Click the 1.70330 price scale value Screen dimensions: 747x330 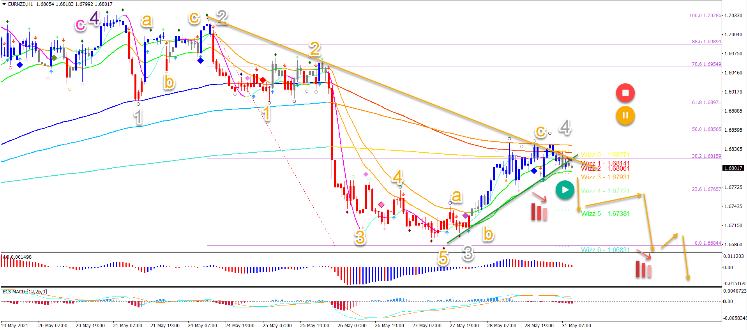tap(733, 16)
